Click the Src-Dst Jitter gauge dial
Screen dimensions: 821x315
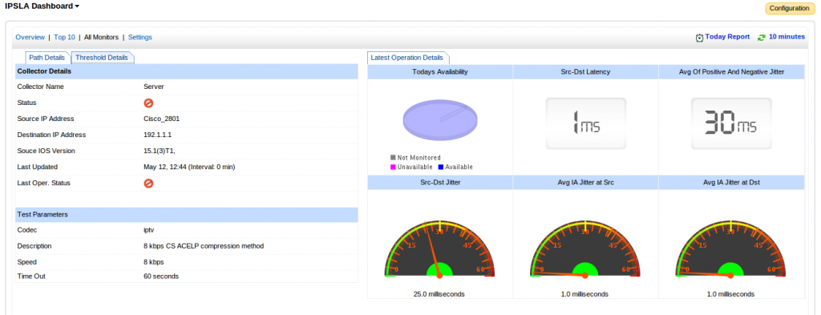click(439, 248)
